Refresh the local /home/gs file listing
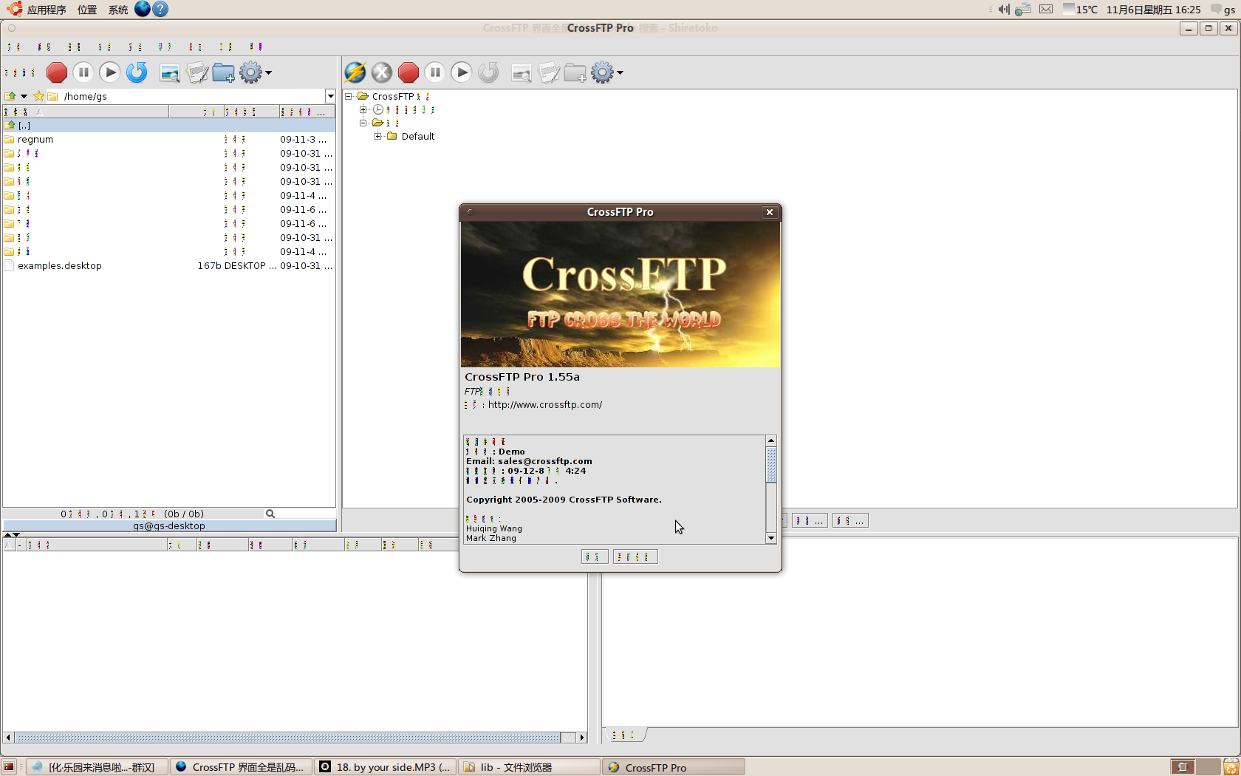Viewport: 1241px width, 776px height. click(x=137, y=72)
